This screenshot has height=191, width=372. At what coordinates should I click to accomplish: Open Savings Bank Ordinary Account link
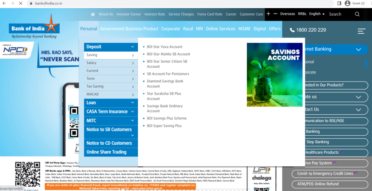(165, 108)
